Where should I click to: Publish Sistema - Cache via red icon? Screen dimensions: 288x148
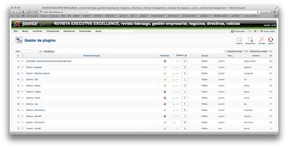point(165,98)
